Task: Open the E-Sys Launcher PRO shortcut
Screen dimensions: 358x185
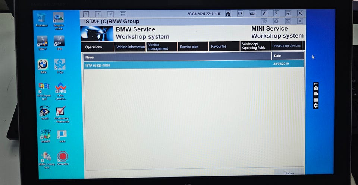Action: [61, 91]
